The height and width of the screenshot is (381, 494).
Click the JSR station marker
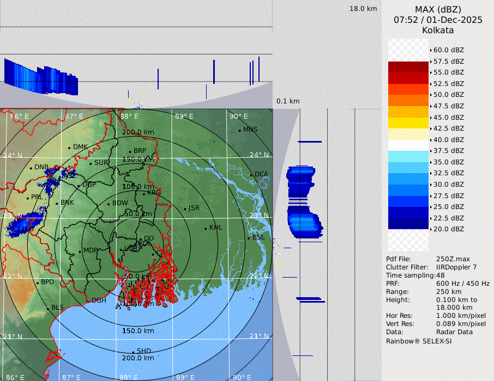(x=185, y=209)
